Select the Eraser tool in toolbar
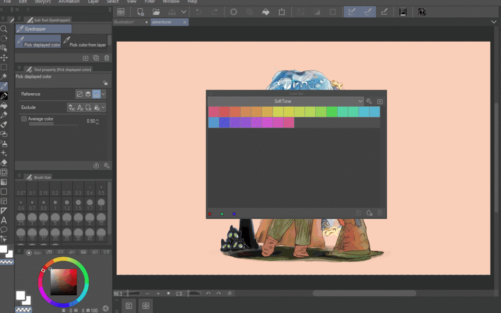Viewport: 501px width, 313px height. pyautogui.click(x=4, y=162)
